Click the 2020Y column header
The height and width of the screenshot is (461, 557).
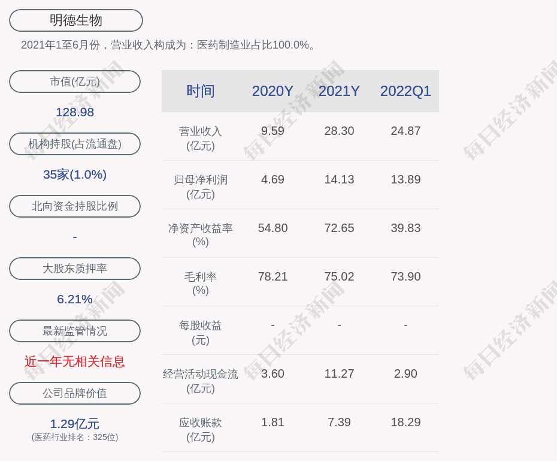click(x=273, y=91)
